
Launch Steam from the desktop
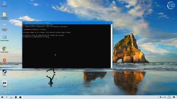[4, 72]
